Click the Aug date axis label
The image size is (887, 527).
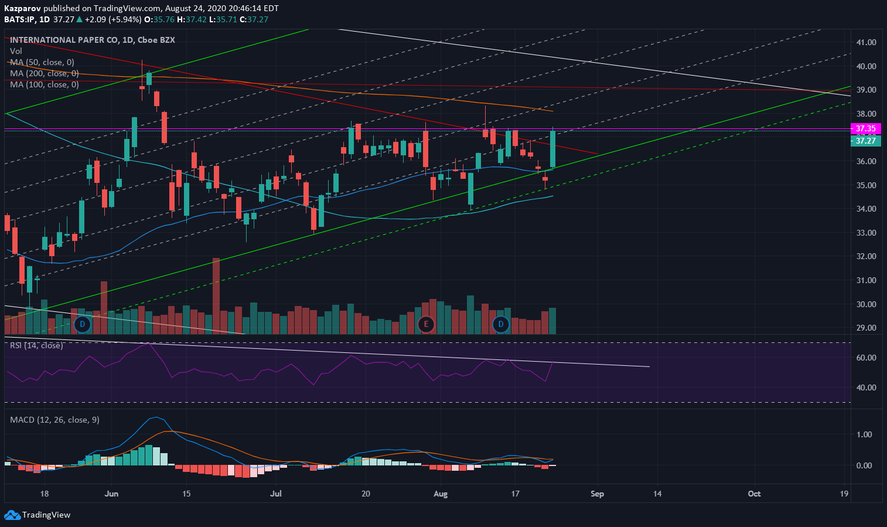(x=441, y=494)
